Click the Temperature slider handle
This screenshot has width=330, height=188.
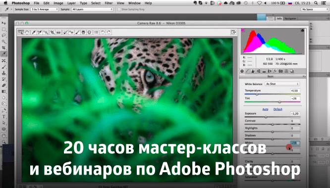click(257, 94)
